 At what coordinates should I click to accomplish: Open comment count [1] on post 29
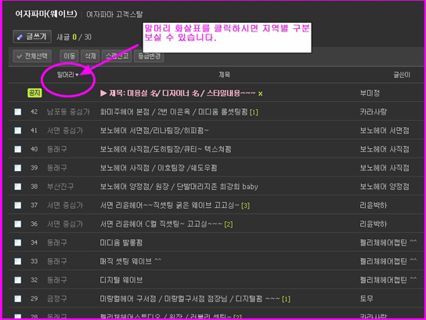[x=286, y=300]
